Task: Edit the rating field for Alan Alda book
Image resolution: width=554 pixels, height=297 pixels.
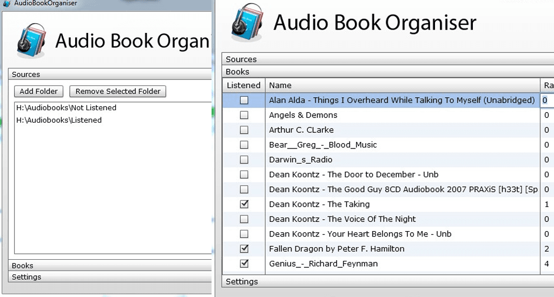Action: pos(546,100)
